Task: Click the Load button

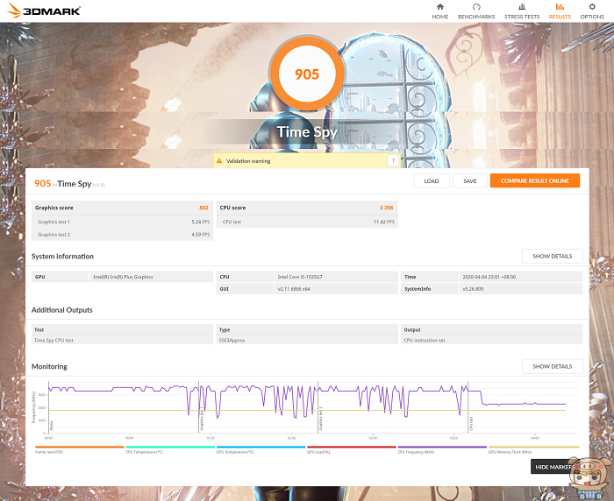Action: [432, 180]
